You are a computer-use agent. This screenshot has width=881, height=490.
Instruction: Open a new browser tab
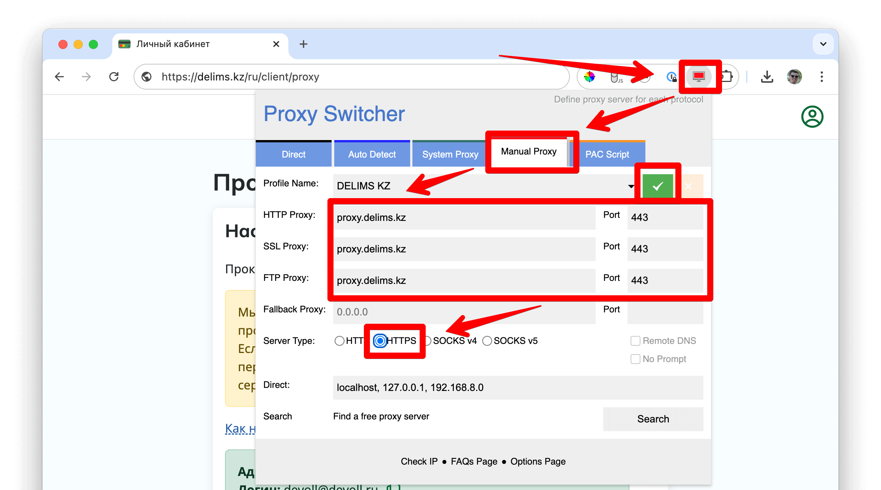point(303,44)
